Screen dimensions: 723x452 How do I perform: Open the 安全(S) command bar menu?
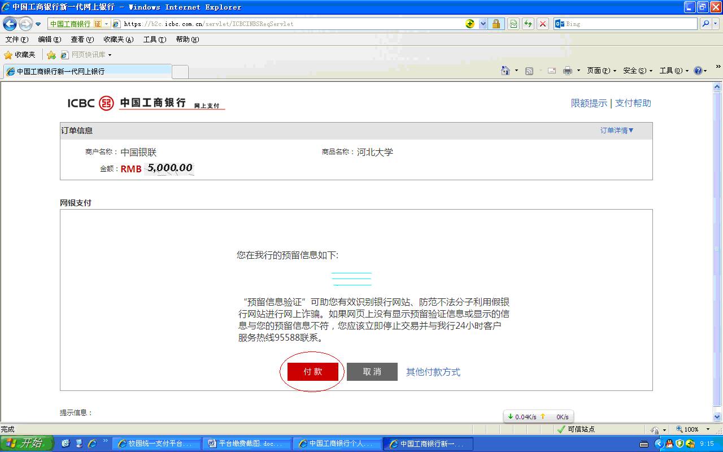(638, 71)
